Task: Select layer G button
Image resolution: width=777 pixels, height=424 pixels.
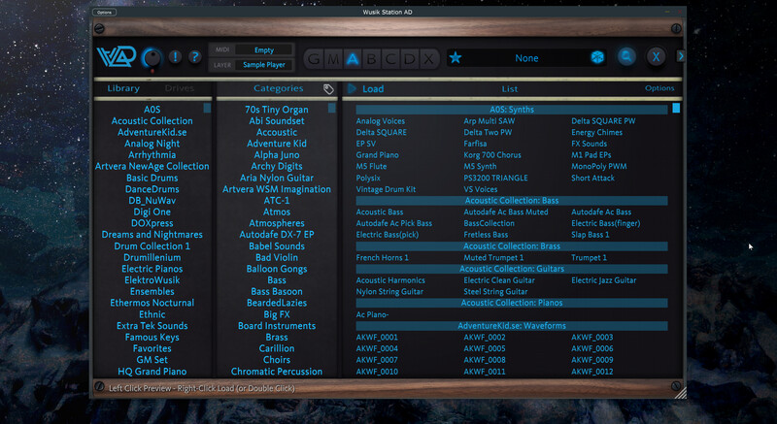Action: click(x=314, y=59)
